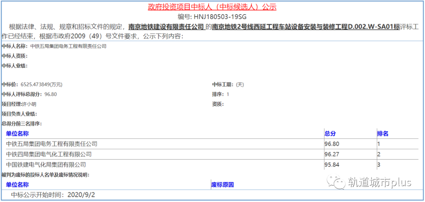The image size is (425, 202).
Task: Click the score 96.27
Action: pos(332,154)
